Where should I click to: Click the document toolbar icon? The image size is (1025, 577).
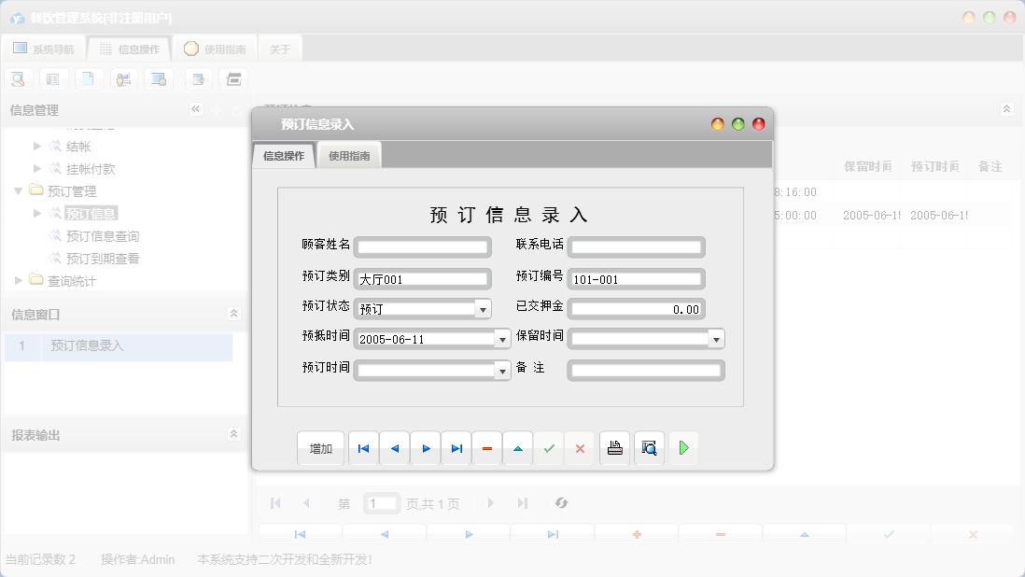tap(89, 78)
